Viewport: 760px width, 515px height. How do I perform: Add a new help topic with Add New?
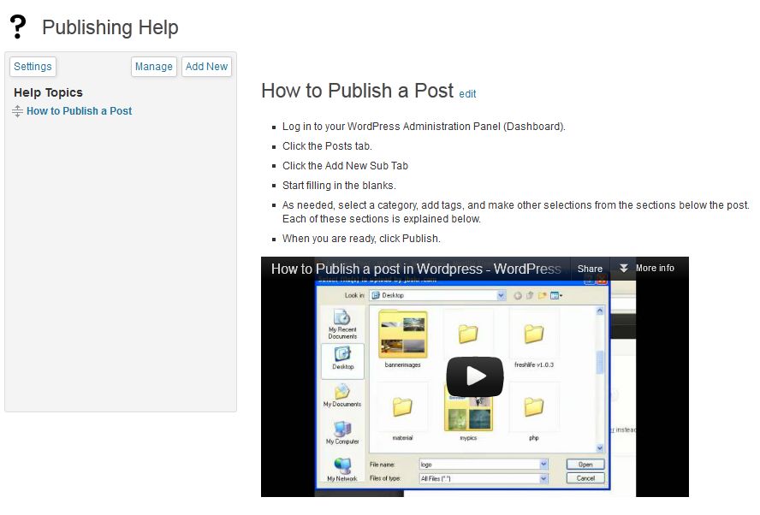point(206,67)
